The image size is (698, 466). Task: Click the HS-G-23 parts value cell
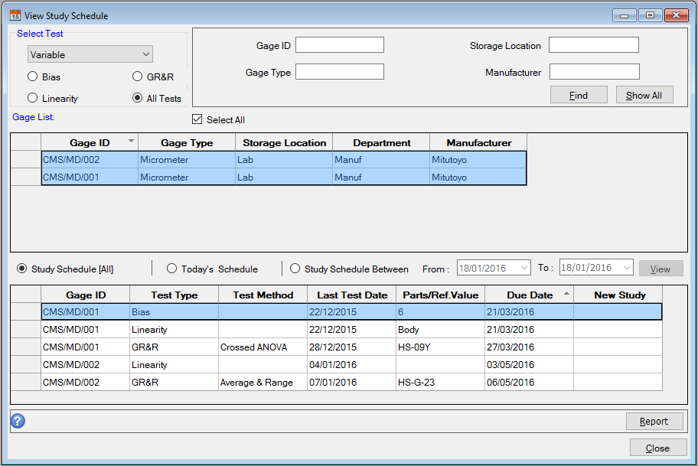[x=441, y=383]
